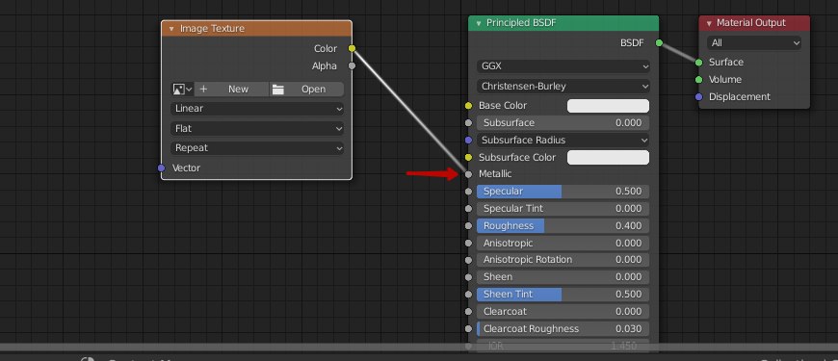This screenshot has height=361, width=838.
Task: Click the Volume input socket
Action: 698,80
